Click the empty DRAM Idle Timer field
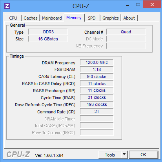162x162 pixels. click(x=97, y=118)
